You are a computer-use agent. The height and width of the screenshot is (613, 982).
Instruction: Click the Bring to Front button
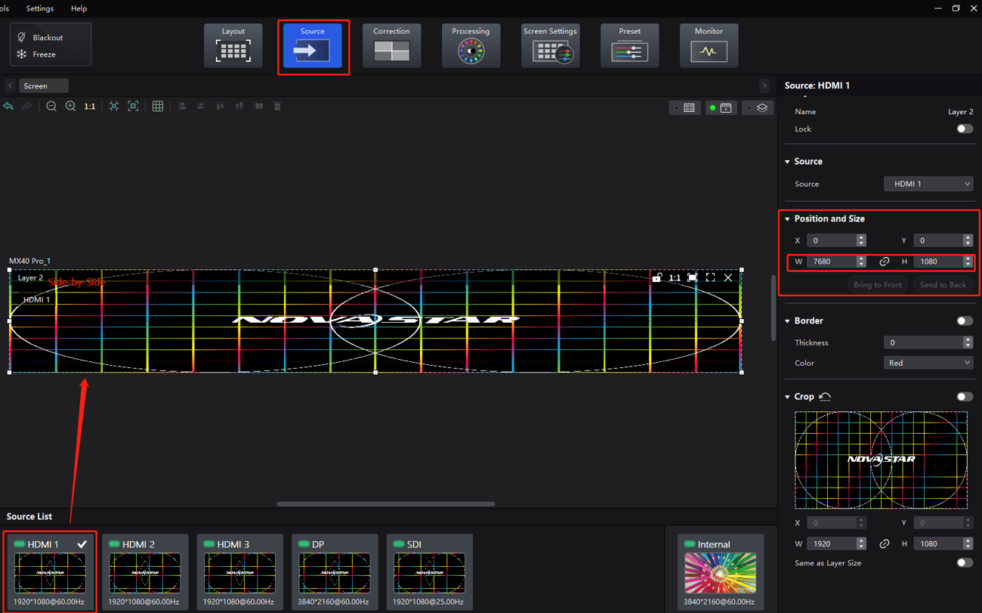pyautogui.click(x=877, y=285)
